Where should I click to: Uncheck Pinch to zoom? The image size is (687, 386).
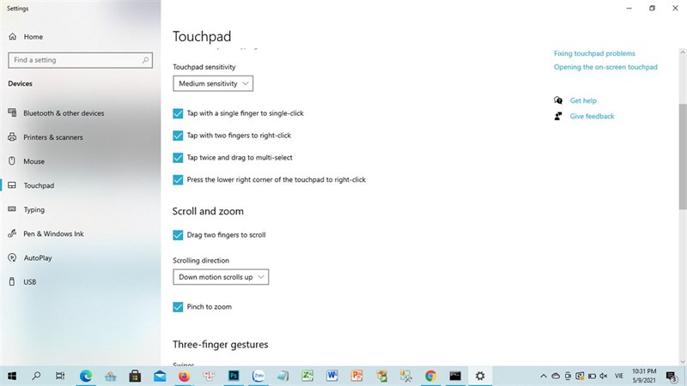(178, 307)
